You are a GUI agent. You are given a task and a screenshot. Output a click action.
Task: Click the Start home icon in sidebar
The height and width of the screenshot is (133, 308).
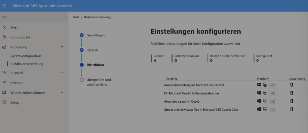[x=4, y=27]
